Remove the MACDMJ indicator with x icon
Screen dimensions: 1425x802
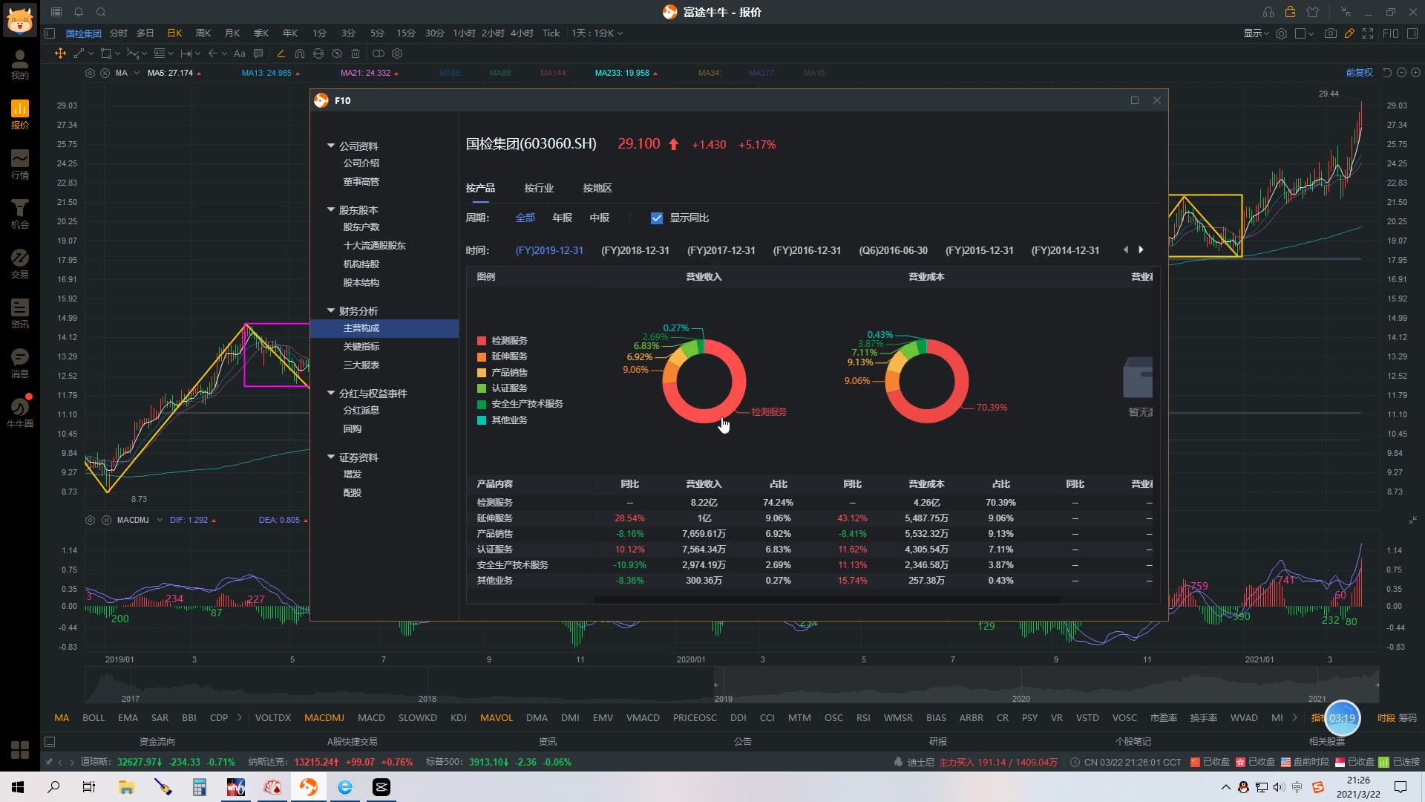pyautogui.click(x=106, y=521)
